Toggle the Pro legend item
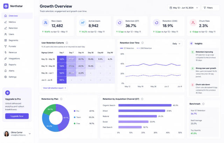The height and width of the screenshot is (143, 224). pyautogui.click(x=77, y=111)
